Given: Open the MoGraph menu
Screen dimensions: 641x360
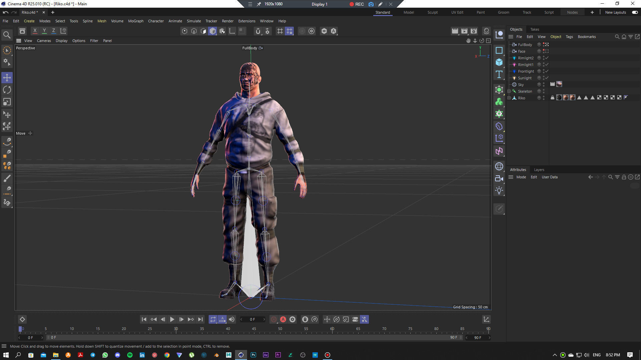Looking at the screenshot, I should coord(136,21).
